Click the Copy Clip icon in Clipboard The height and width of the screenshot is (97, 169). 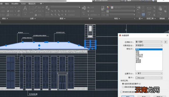point(165,11)
